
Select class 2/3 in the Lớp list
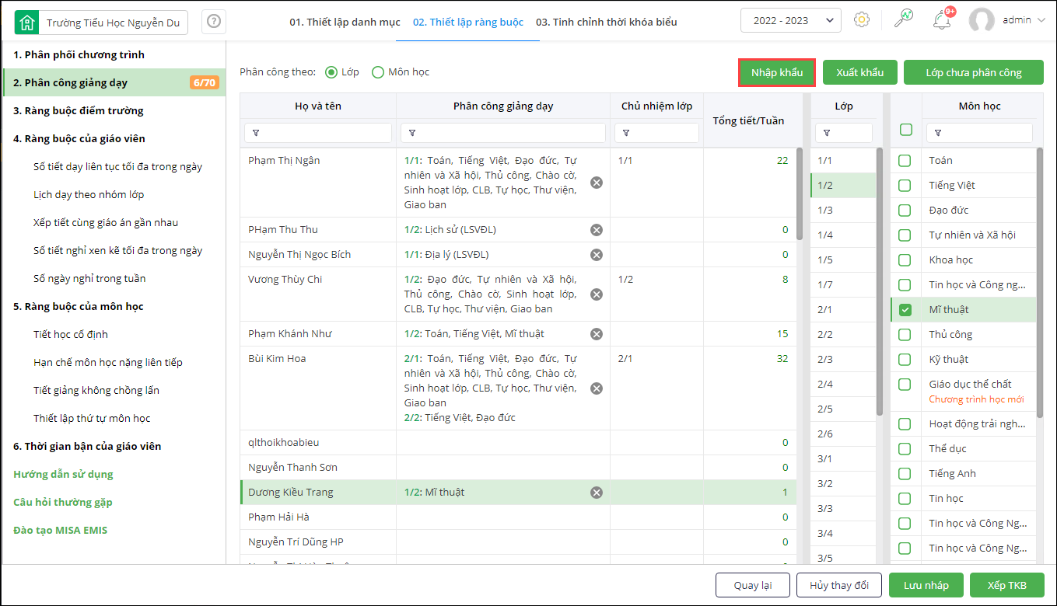(825, 359)
